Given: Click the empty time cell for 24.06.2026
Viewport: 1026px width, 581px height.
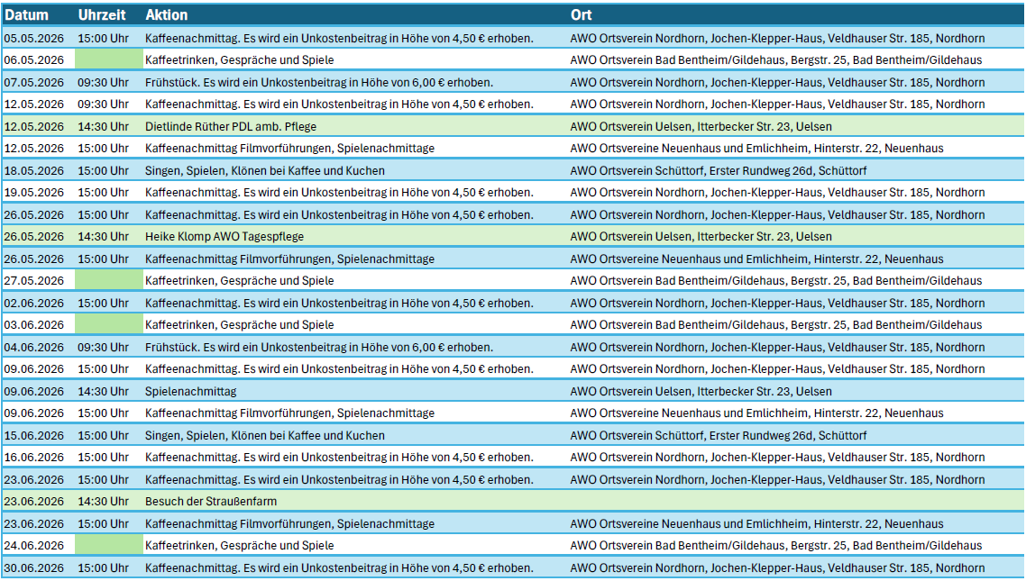Looking at the screenshot, I should pyautogui.click(x=108, y=546).
